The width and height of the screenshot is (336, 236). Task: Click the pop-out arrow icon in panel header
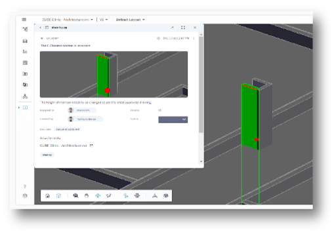(173, 28)
